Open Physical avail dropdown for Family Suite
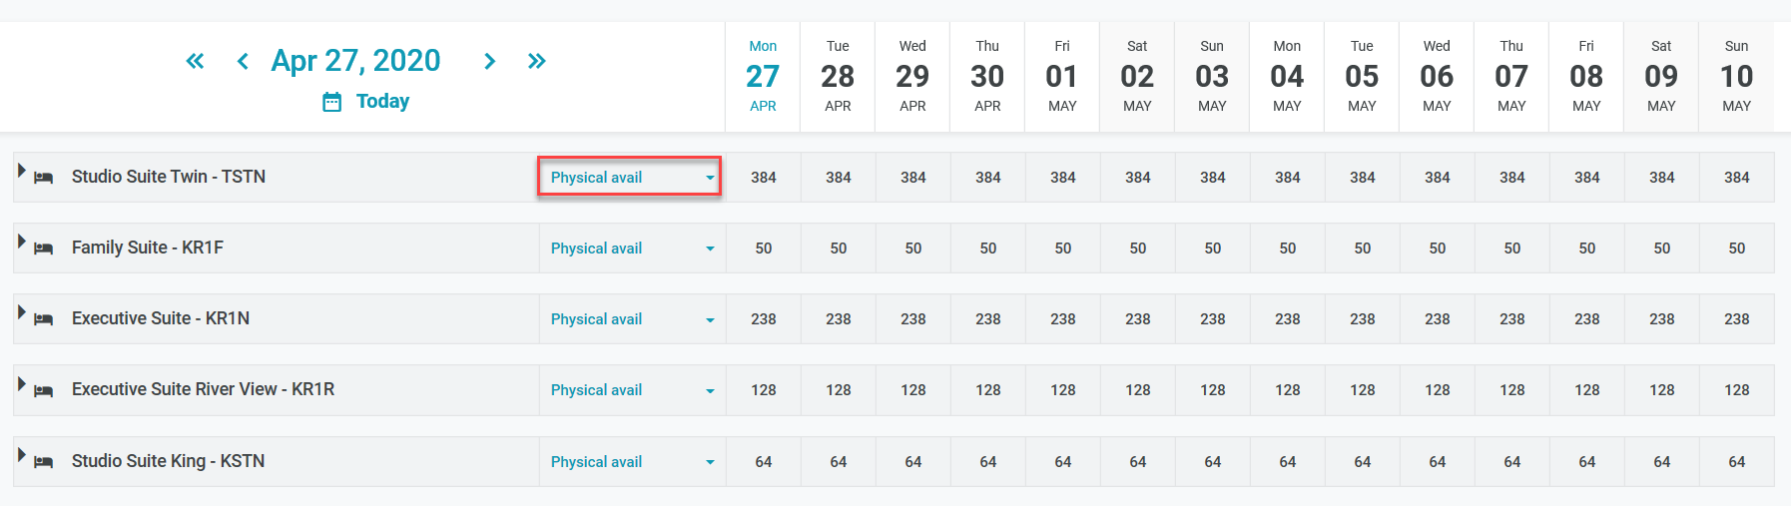The height and width of the screenshot is (506, 1791). click(630, 249)
